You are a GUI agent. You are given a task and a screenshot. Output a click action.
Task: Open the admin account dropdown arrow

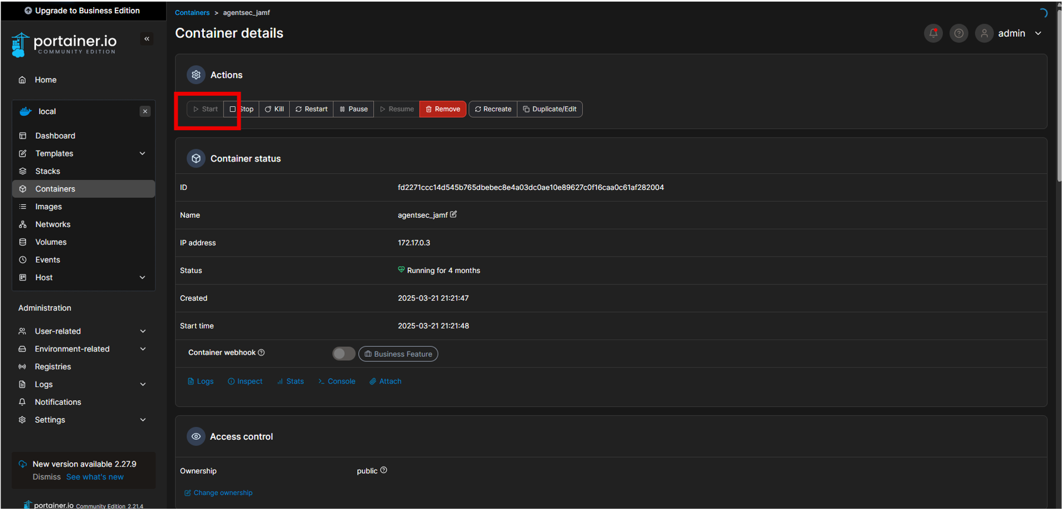tap(1038, 33)
